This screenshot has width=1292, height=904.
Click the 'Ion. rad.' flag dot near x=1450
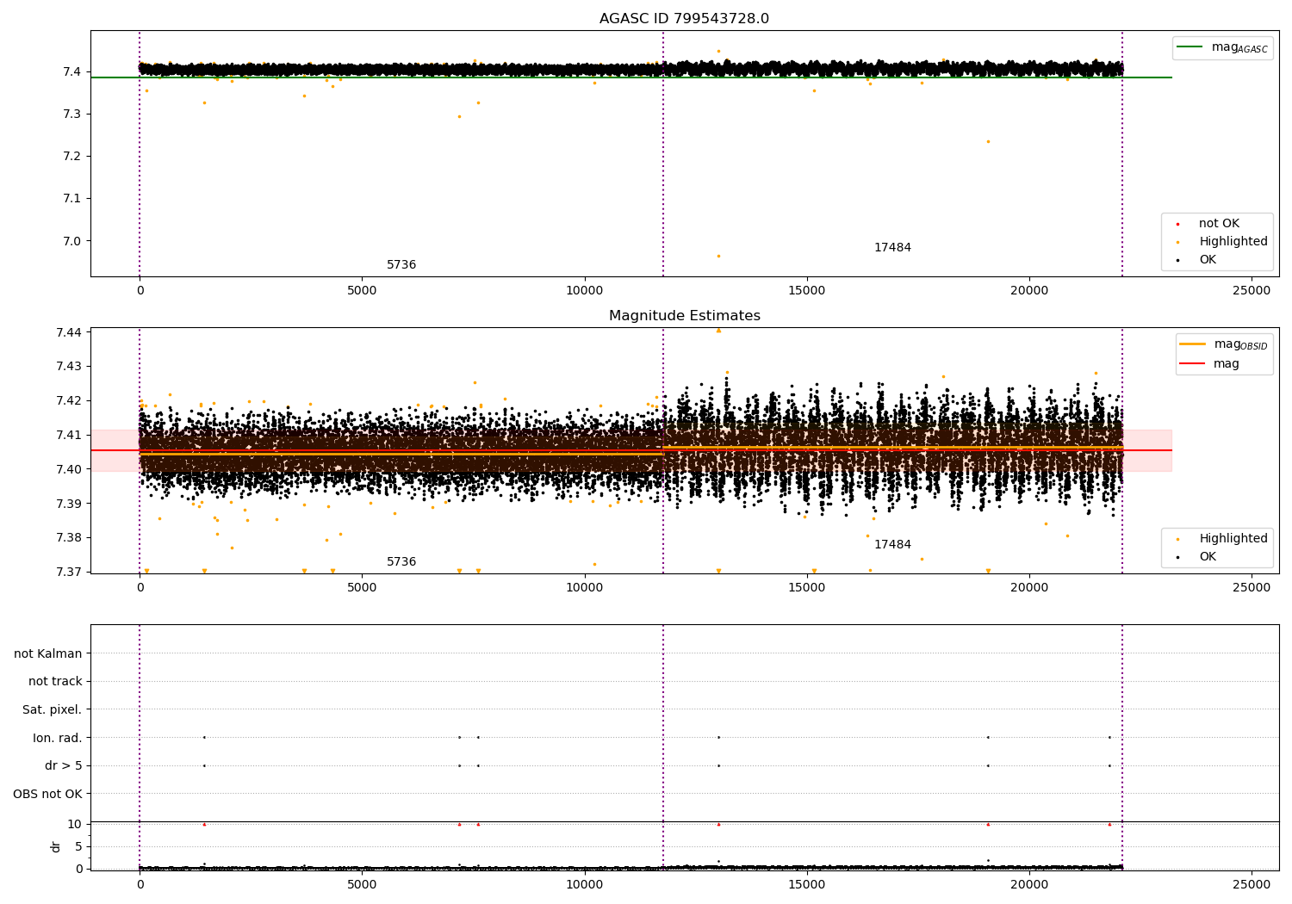(x=204, y=738)
